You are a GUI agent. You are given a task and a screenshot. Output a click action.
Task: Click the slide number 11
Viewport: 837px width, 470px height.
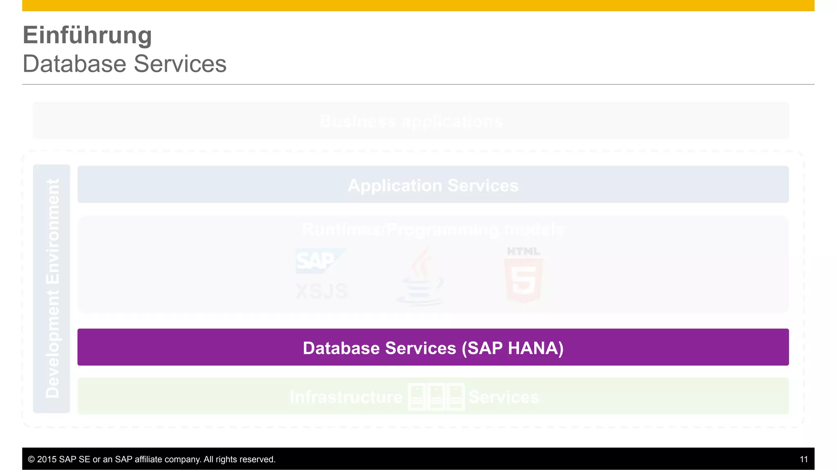pos(804,459)
